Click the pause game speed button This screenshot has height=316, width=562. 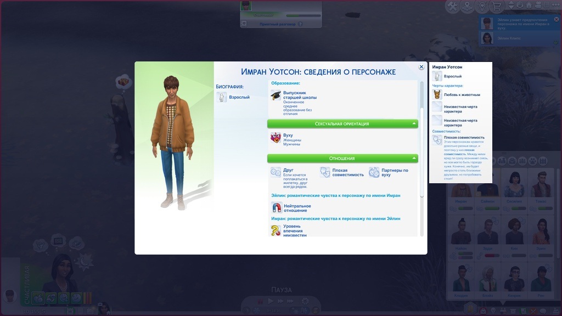click(x=260, y=301)
